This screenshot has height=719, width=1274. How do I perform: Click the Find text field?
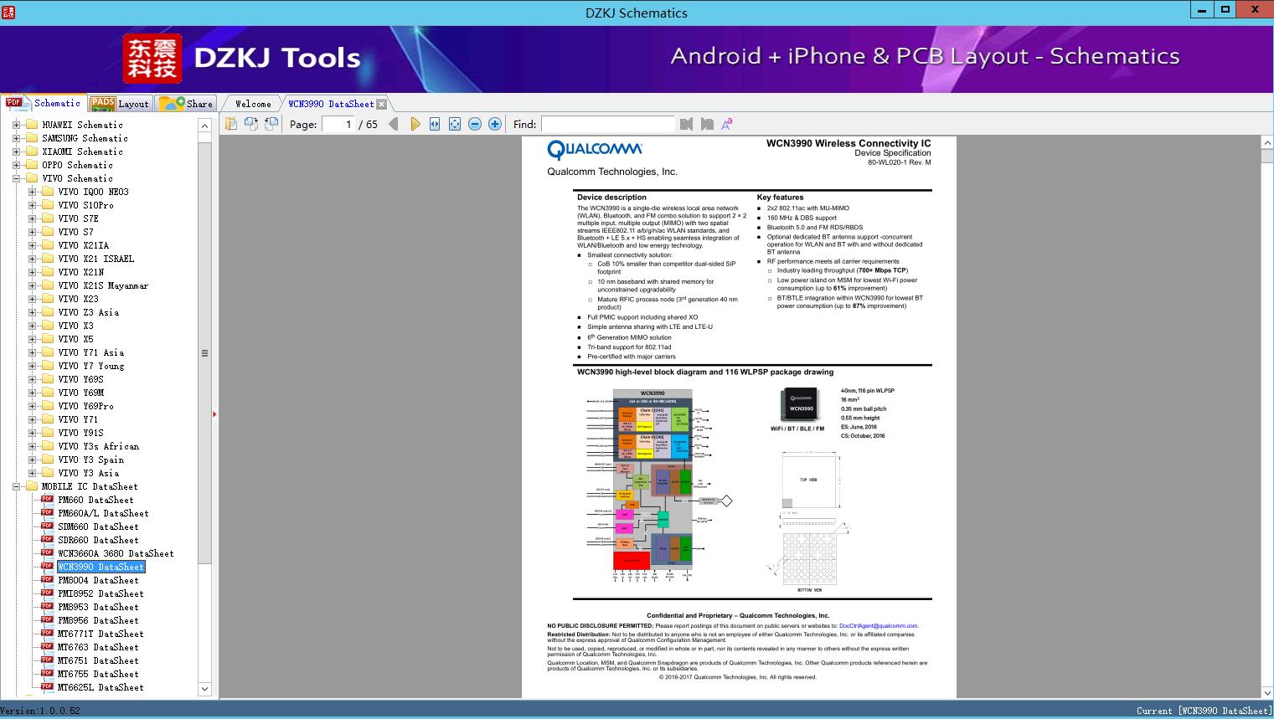click(608, 124)
